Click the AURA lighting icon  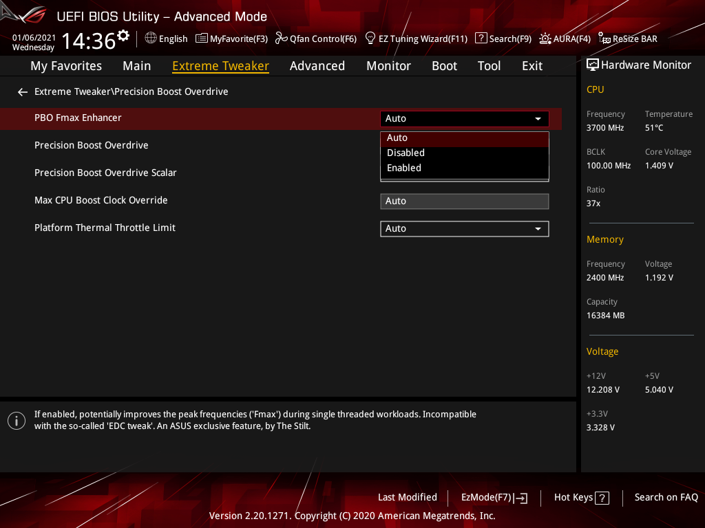[545, 38]
